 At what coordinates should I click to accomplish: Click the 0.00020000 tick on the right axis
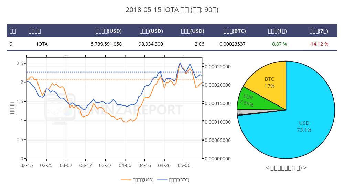point(218,85)
